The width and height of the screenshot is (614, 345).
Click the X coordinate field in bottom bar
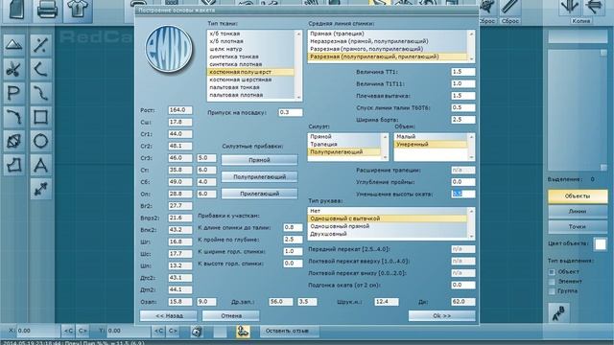[x=38, y=331]
